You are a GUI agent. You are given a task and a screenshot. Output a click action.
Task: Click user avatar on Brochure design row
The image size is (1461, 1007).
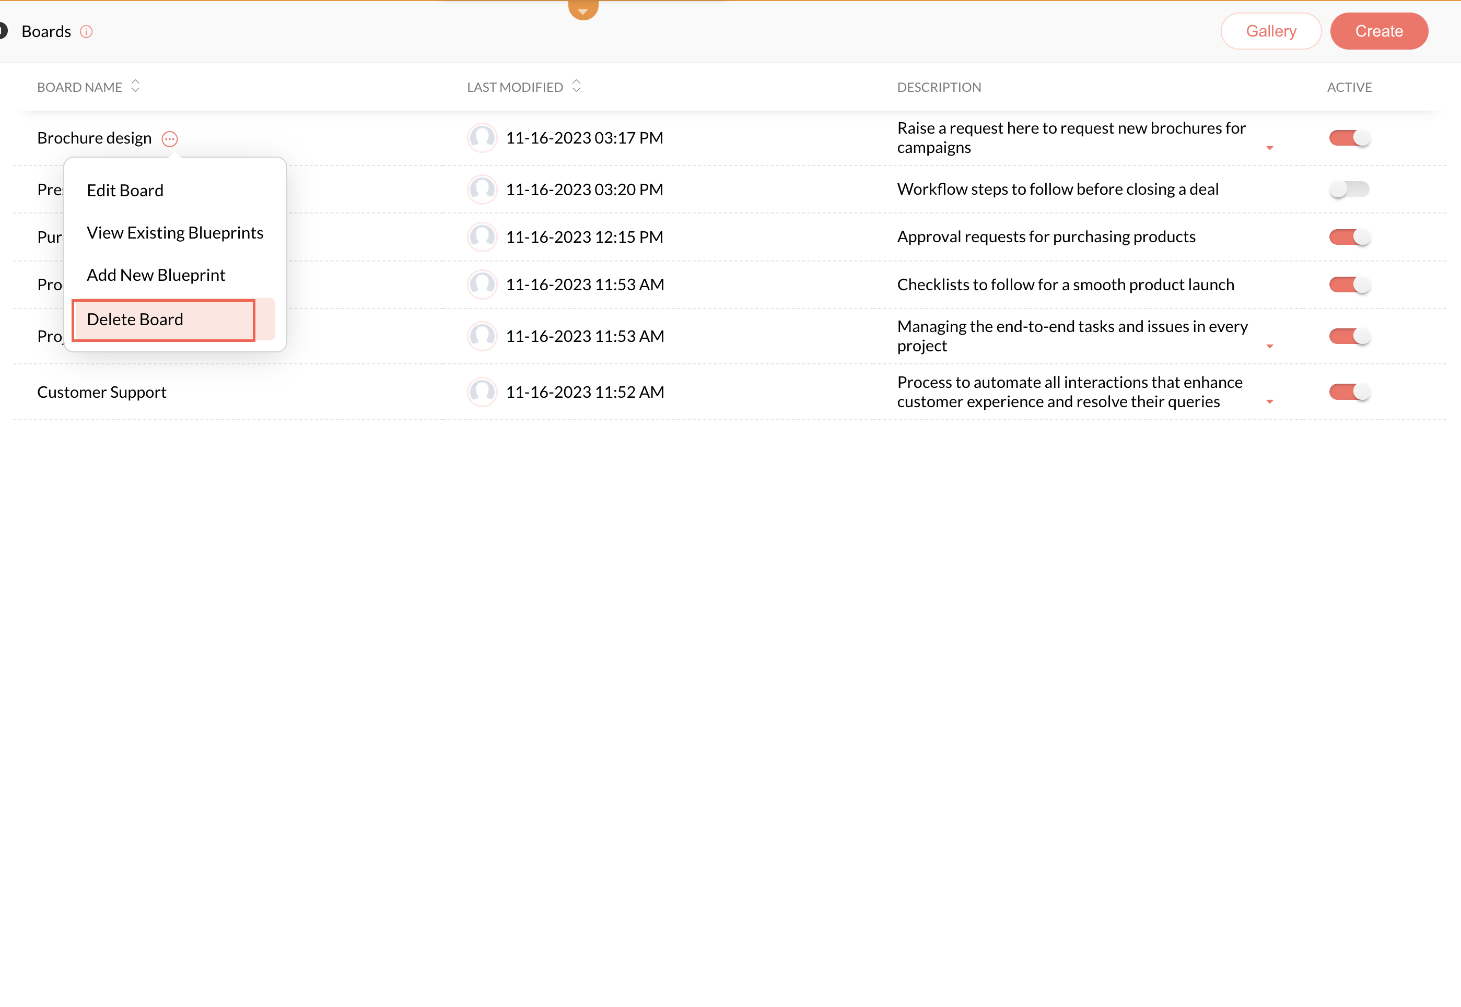pyautogui.click(x=482, y=137)
